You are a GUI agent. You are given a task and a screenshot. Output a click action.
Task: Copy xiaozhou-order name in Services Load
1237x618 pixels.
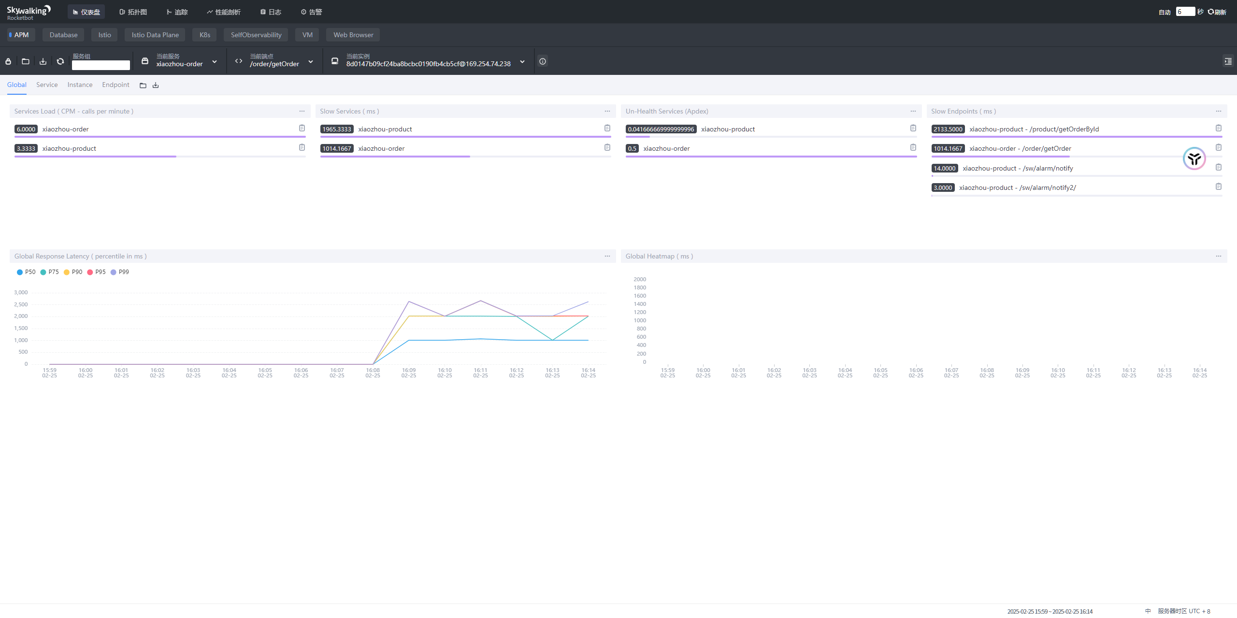[302, 128]
